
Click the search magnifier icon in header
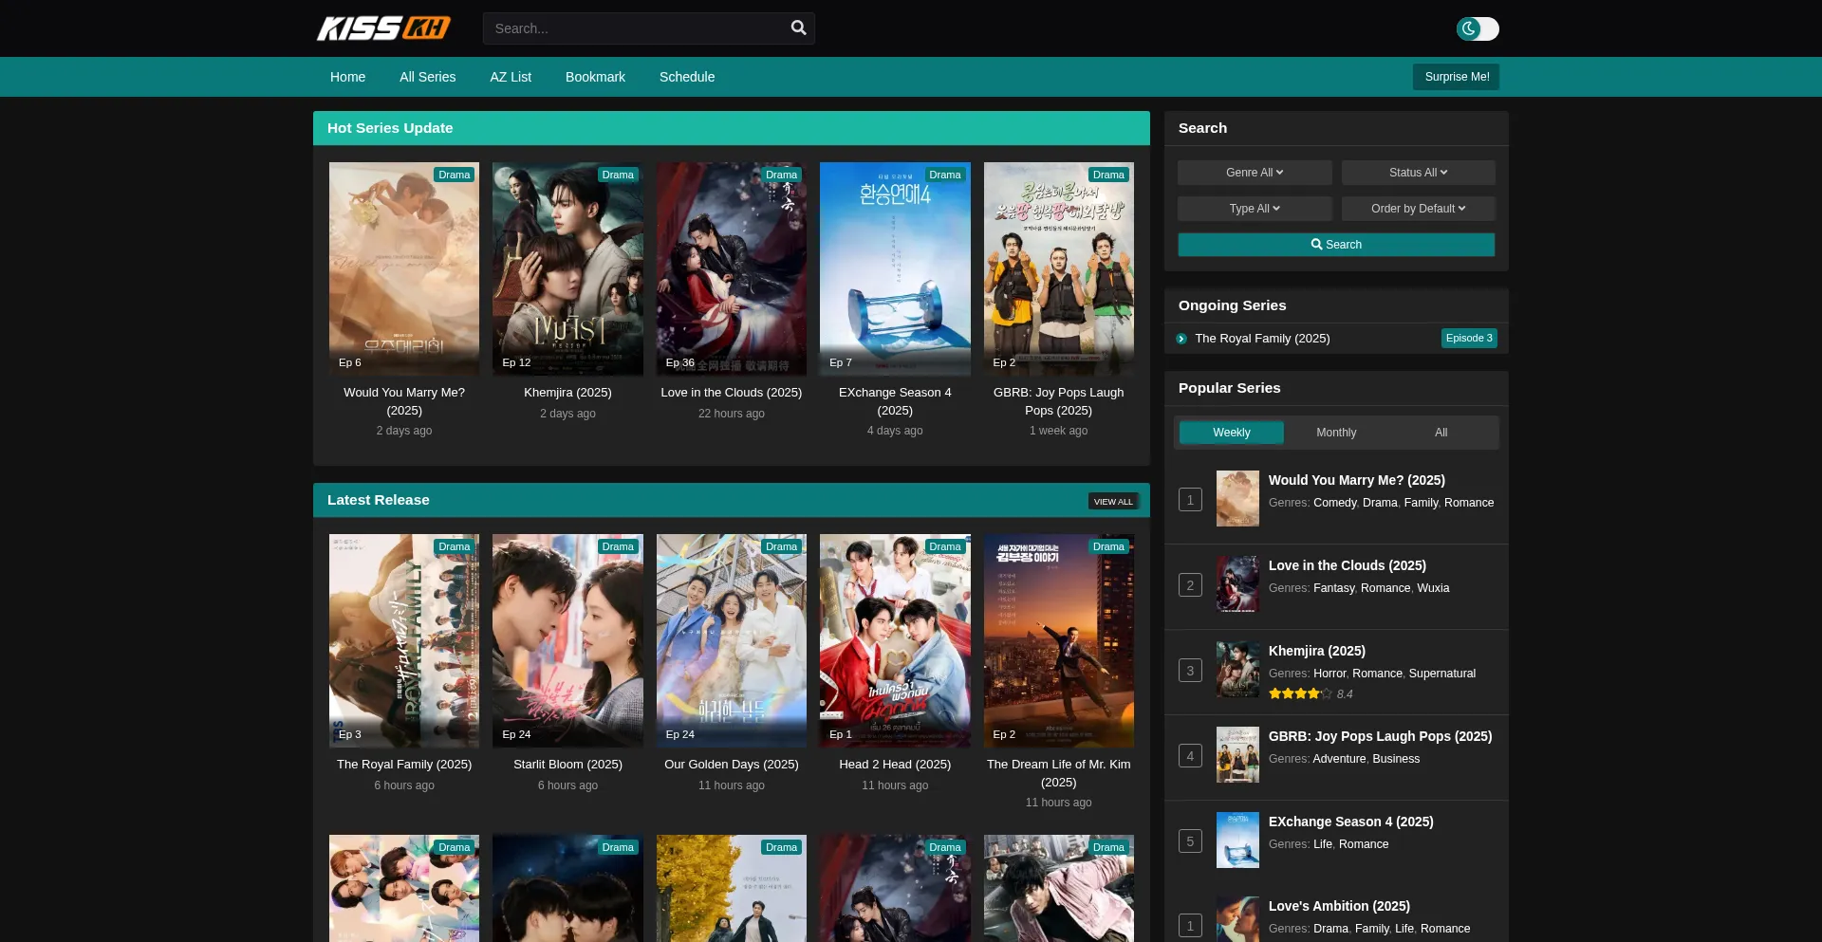(798, 28)
